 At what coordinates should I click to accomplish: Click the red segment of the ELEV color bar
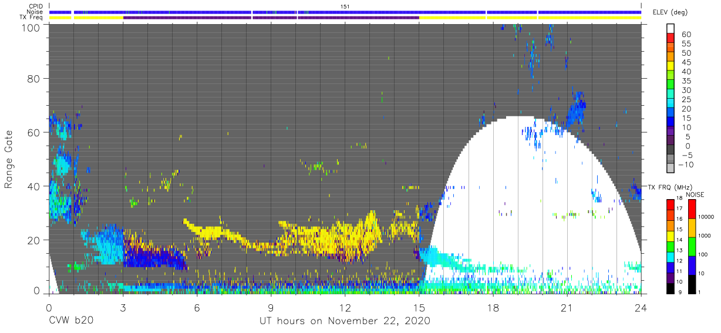tap(671, 38)
